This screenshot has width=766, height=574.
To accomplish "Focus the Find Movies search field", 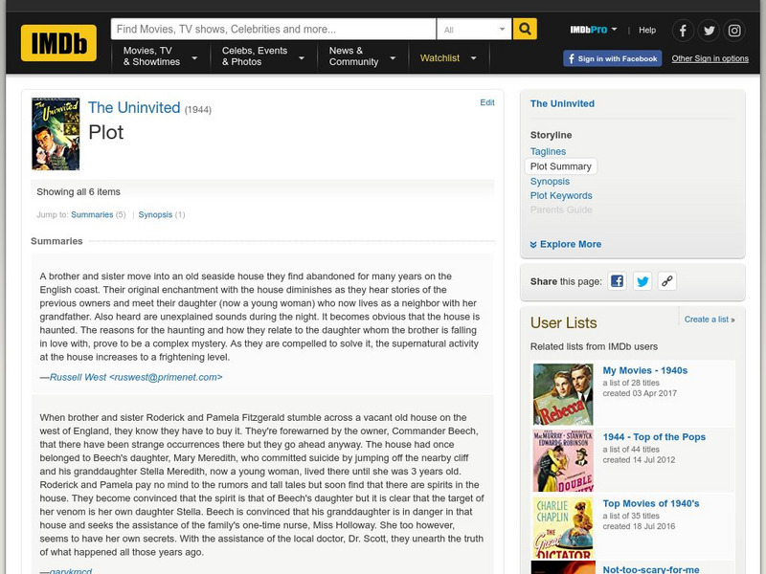I will (x=274, y=30).
